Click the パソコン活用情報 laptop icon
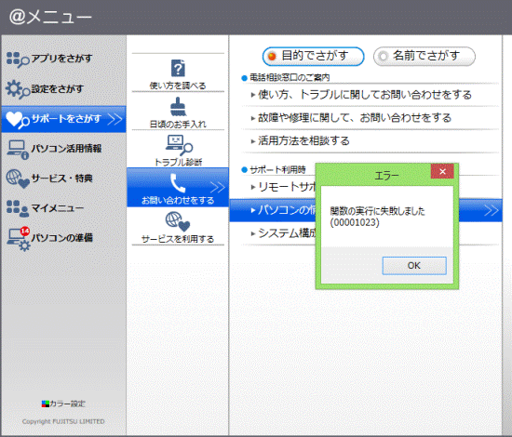Screen dimensions: 512x437 coord(18,150)
